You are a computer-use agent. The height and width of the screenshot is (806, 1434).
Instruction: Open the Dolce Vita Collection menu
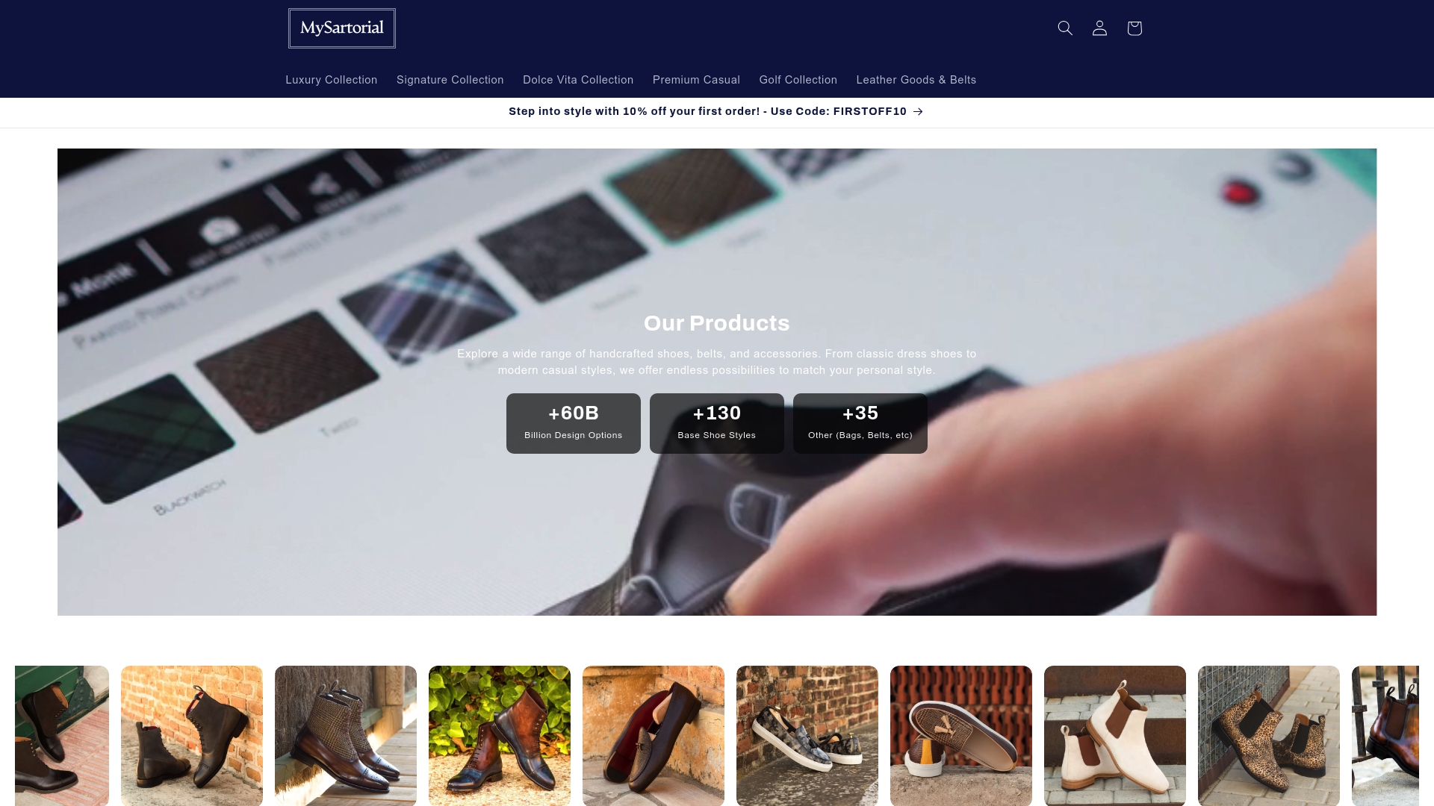point(577,80)
